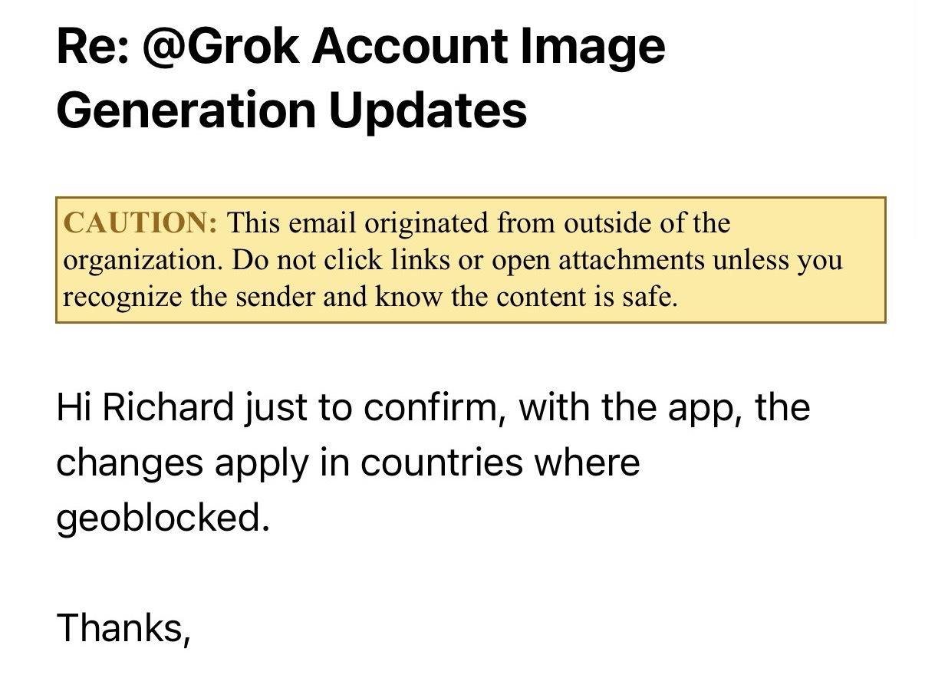Click "Generation Updates" in the subject line

pos(291,110)
